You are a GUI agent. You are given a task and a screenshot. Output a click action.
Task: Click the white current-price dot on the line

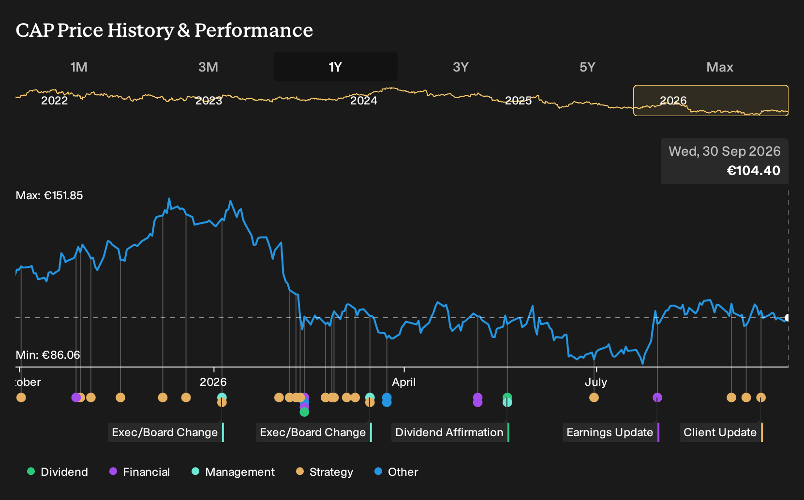point(787,318)
